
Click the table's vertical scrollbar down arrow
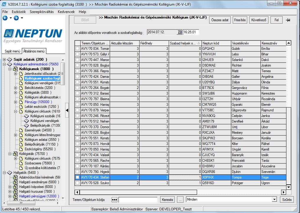[288, 187]
